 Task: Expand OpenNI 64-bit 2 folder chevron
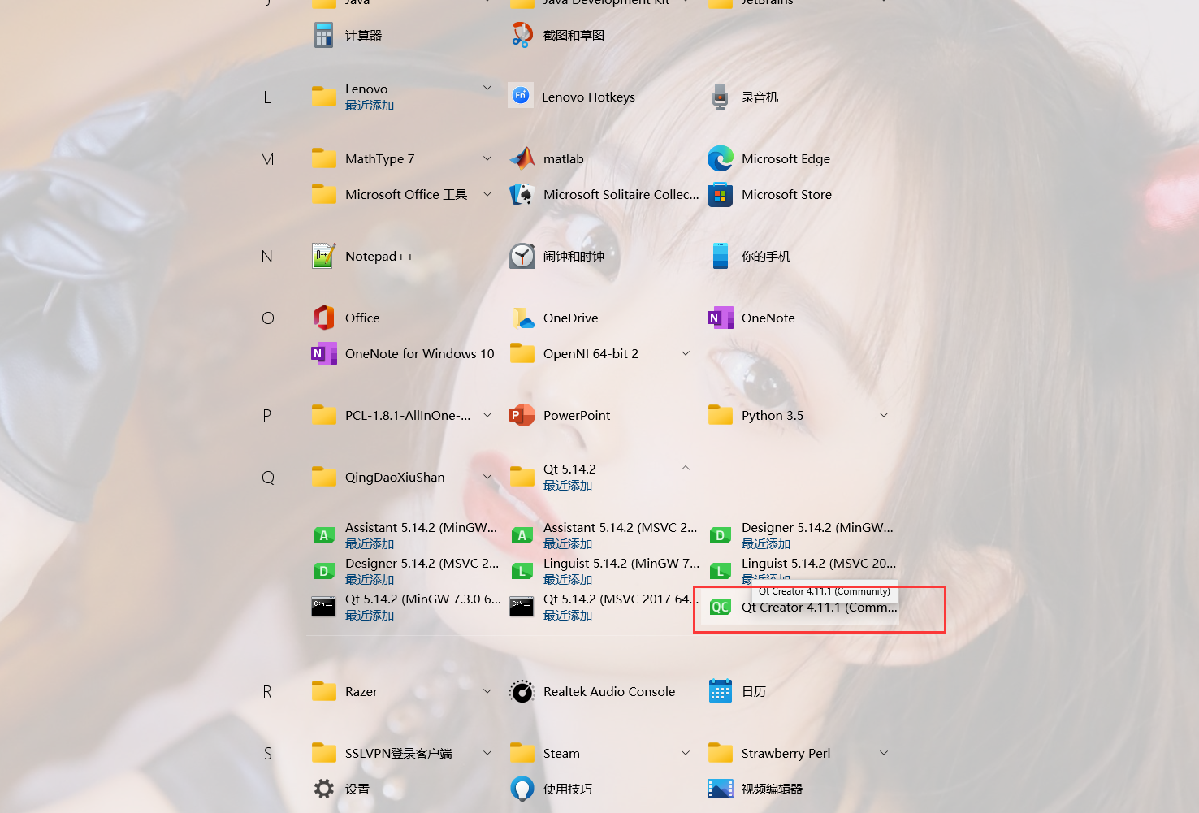click(686, 353)
